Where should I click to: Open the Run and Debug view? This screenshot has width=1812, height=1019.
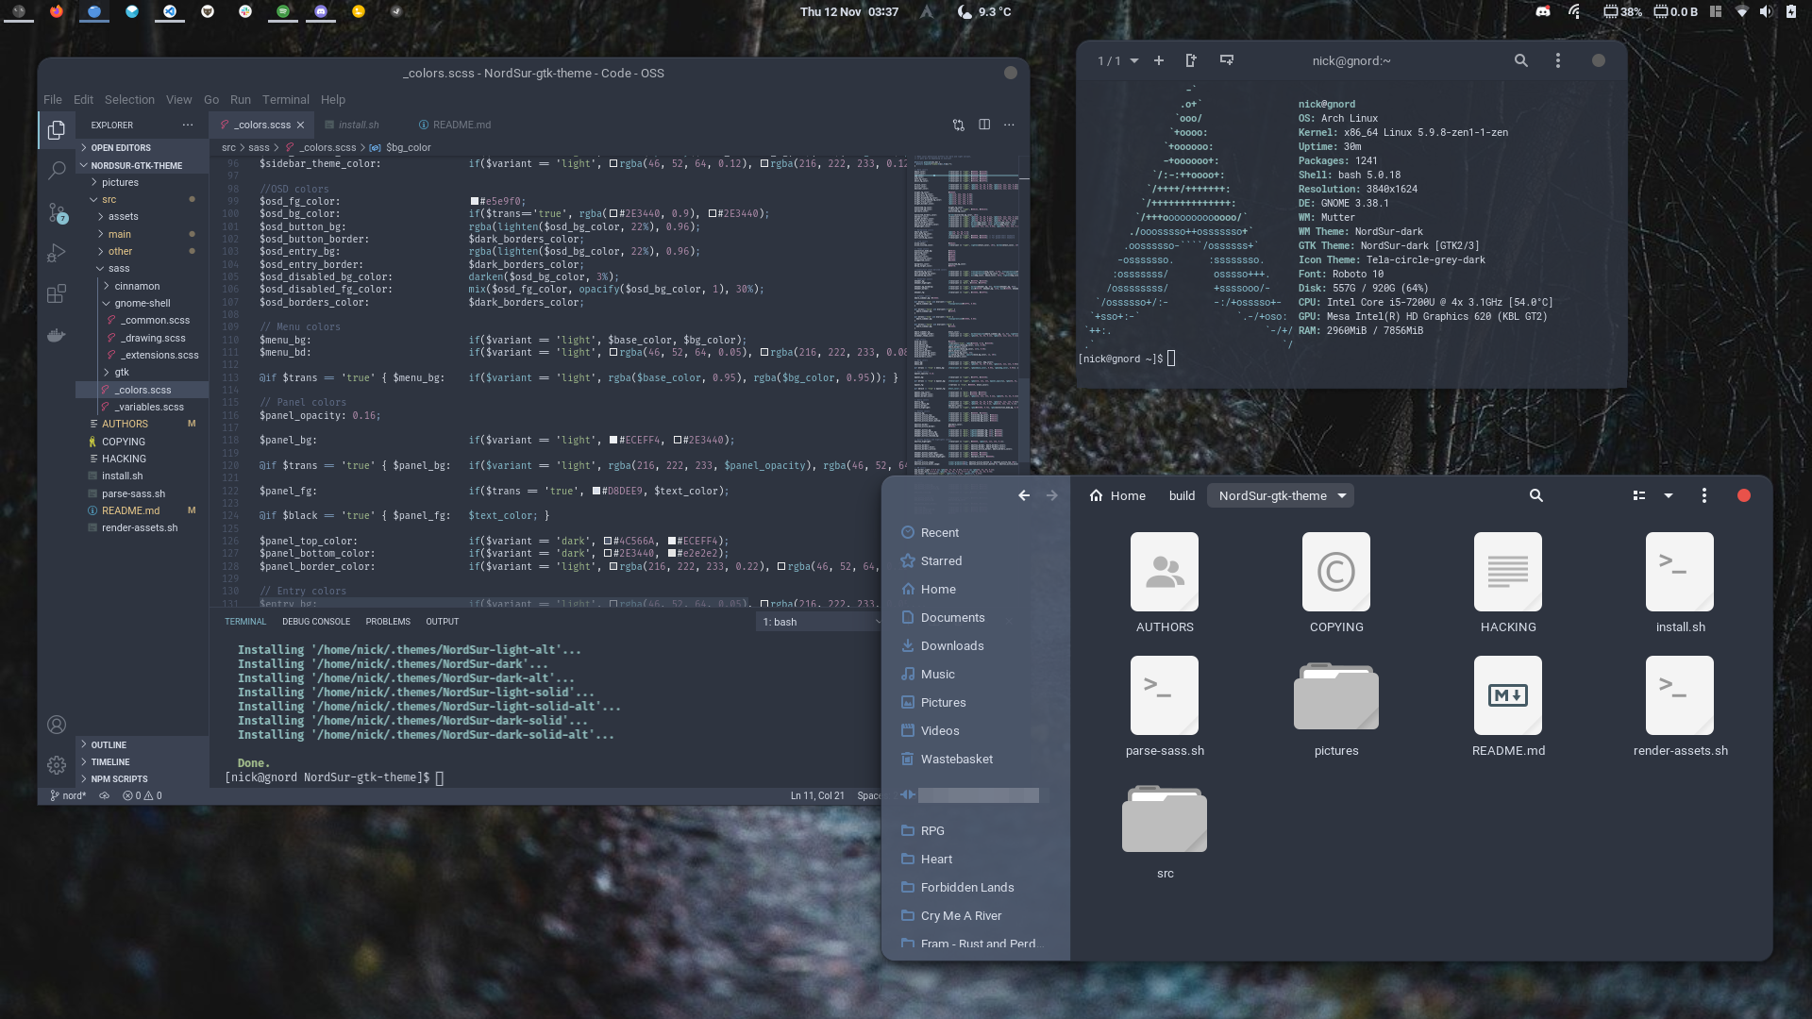57,253
